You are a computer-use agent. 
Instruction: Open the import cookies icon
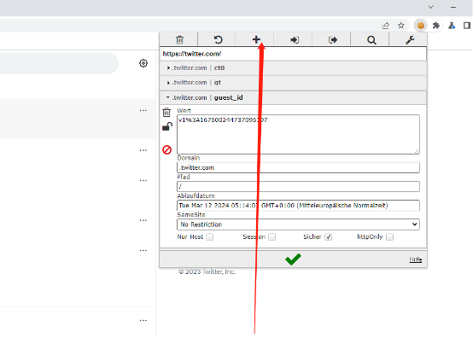[x=295, y=39]
